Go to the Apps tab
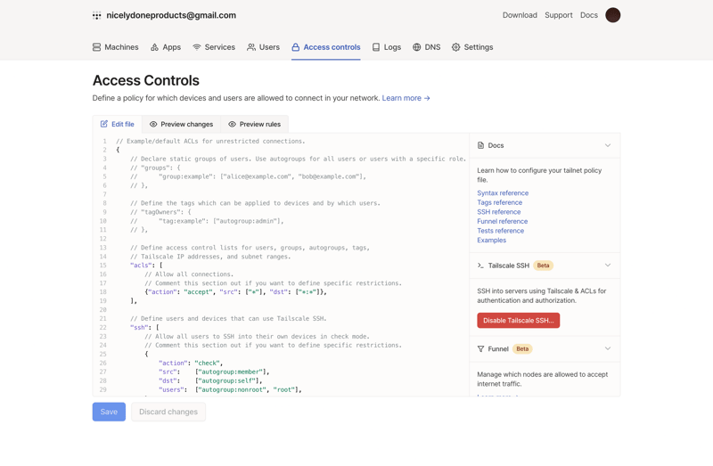This screenshot has height=466, width=713. [x=166, y=47]
